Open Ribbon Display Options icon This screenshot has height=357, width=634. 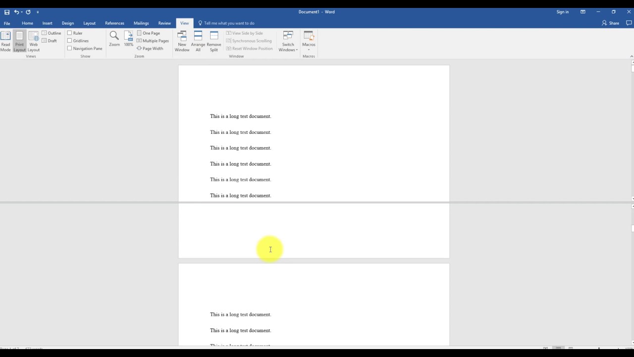(x=583, y=12)
